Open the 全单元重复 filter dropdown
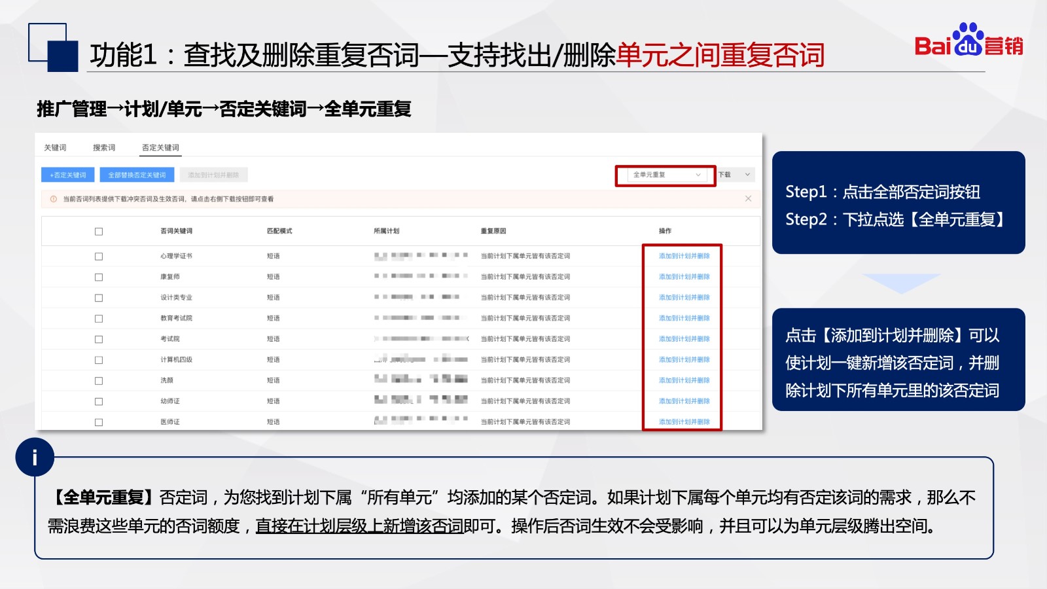The height and width of the screenshot is (589, 1047). coord(667,175)
